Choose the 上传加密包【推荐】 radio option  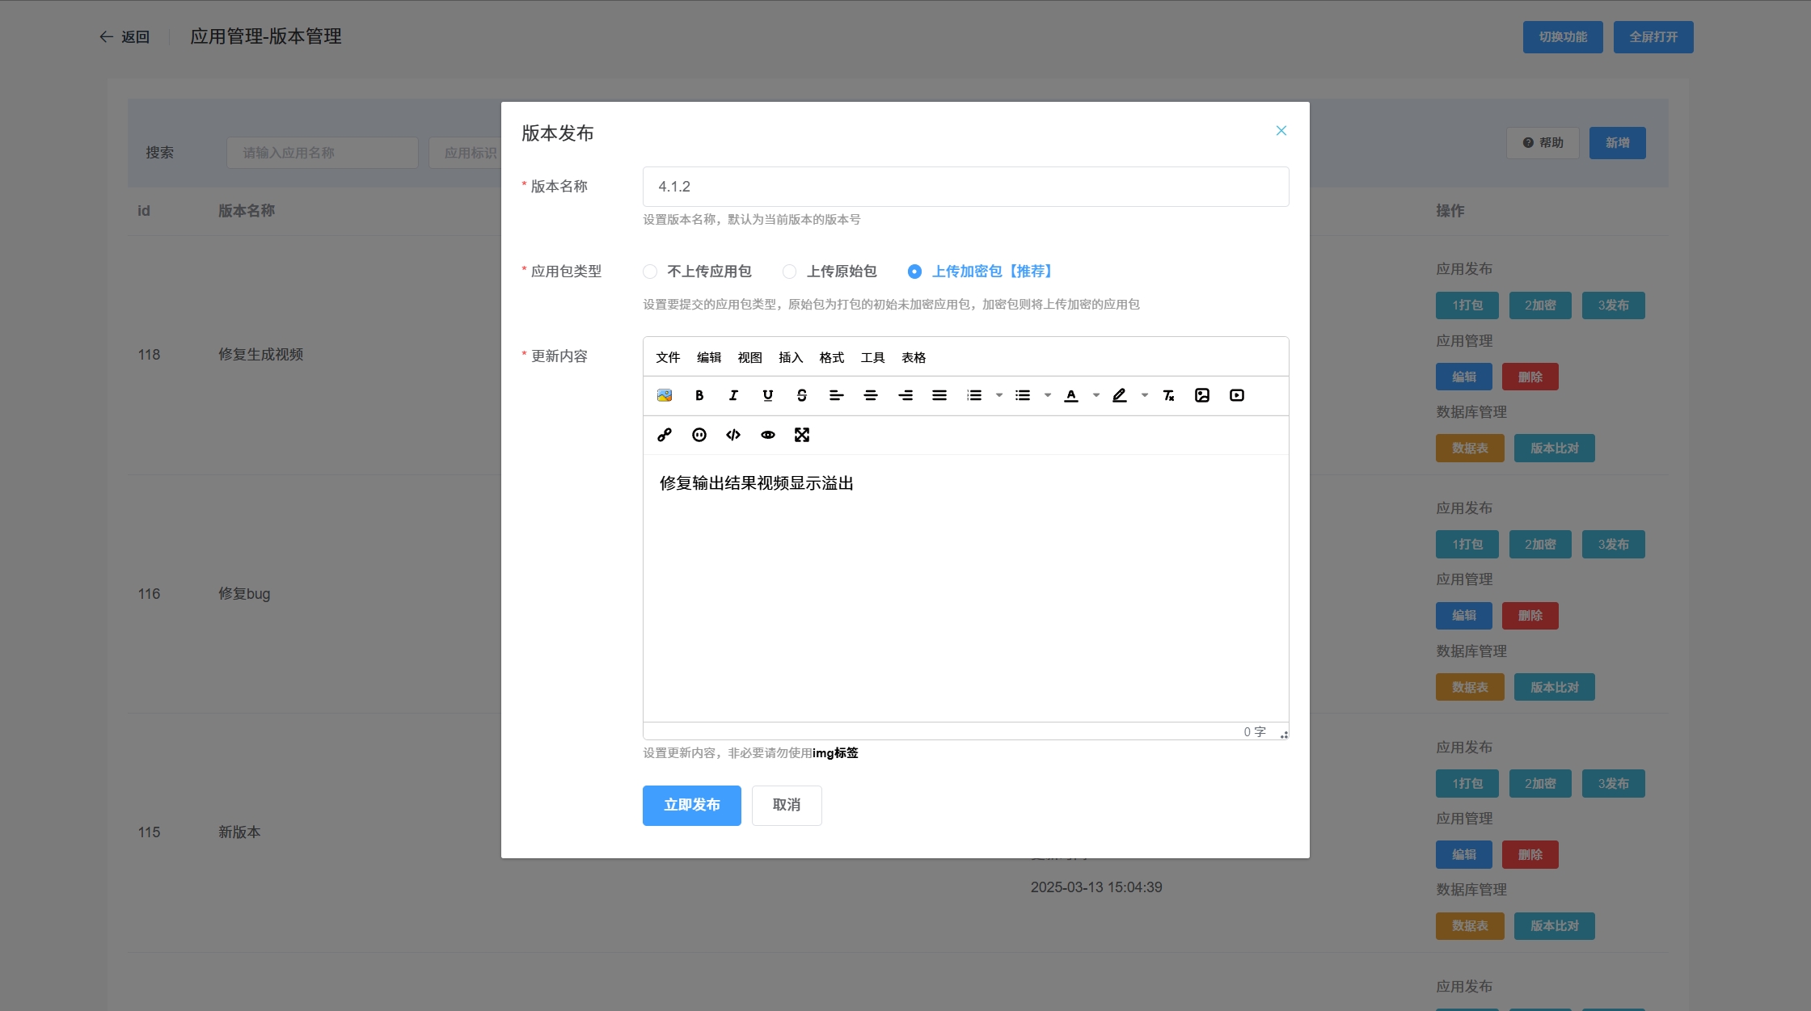914,272
